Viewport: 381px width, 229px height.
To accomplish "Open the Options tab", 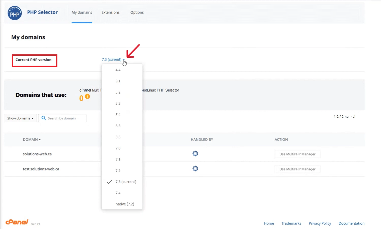I will coord(137,12).
